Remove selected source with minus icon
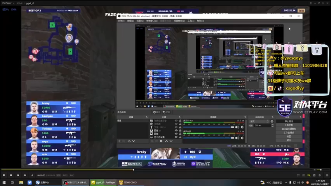Viewport: 331px width, 186px height. pyautogui.click(x=156, y=141)
